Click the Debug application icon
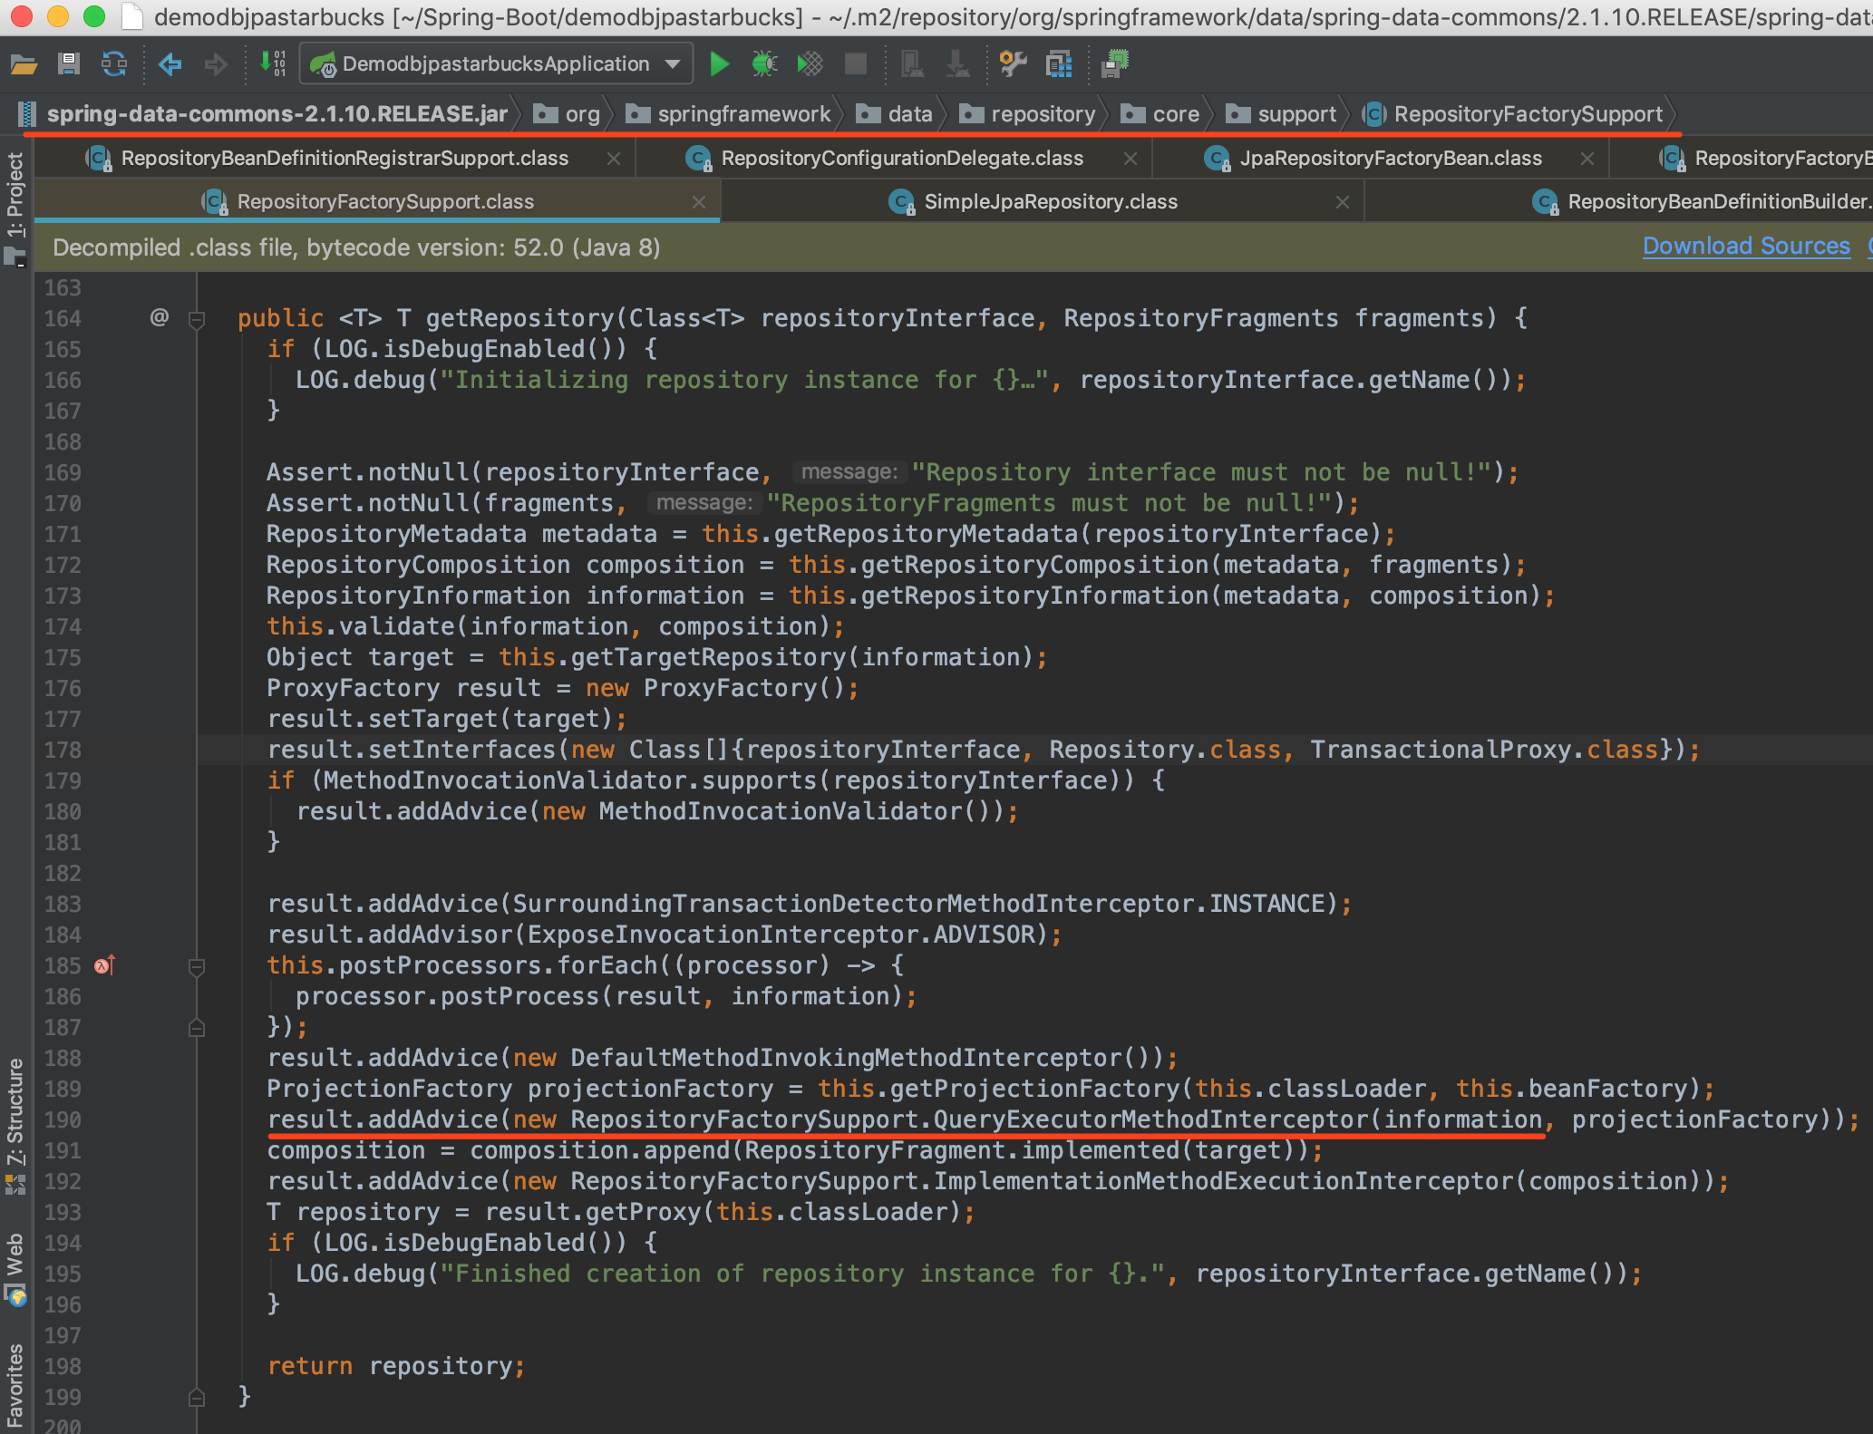Screen dimensions: 1873x1434 pyautogui.click(x=765, y=64)
